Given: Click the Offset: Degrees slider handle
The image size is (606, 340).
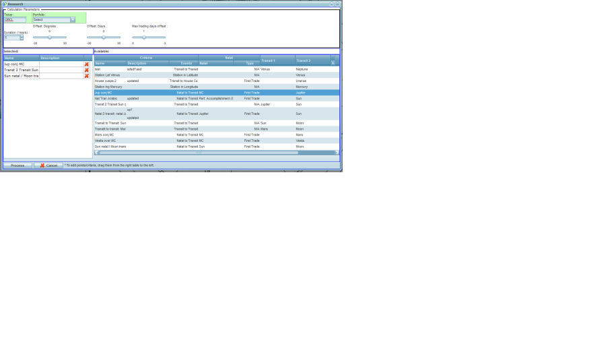Looking at the screenshot, I should [x=49, y=38].
